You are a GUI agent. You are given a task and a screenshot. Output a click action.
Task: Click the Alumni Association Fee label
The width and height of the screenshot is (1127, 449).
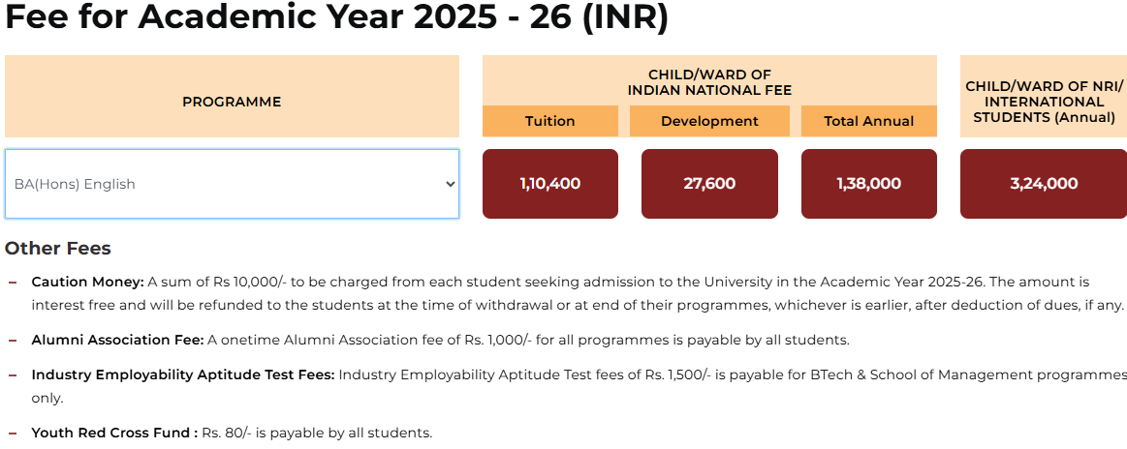pyautogui.click(x=117, y=341)
